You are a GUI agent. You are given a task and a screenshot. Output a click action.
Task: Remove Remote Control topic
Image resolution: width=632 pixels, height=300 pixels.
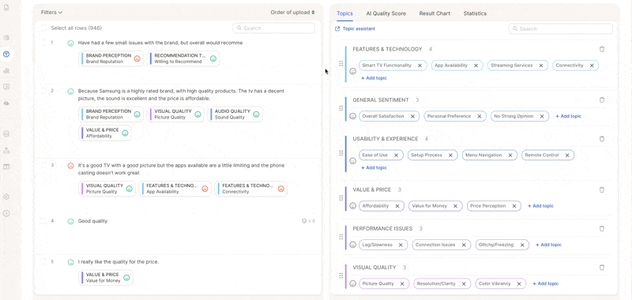tap(566, 155)
